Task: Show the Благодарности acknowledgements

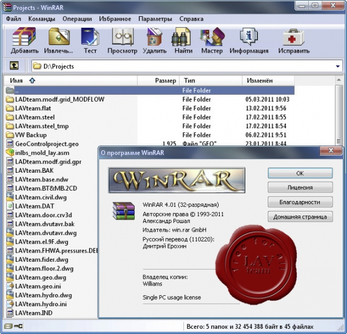Action: 300,202
